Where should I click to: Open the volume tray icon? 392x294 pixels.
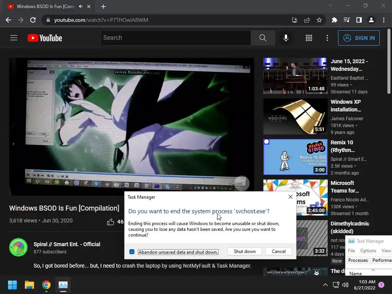(345, 285)
